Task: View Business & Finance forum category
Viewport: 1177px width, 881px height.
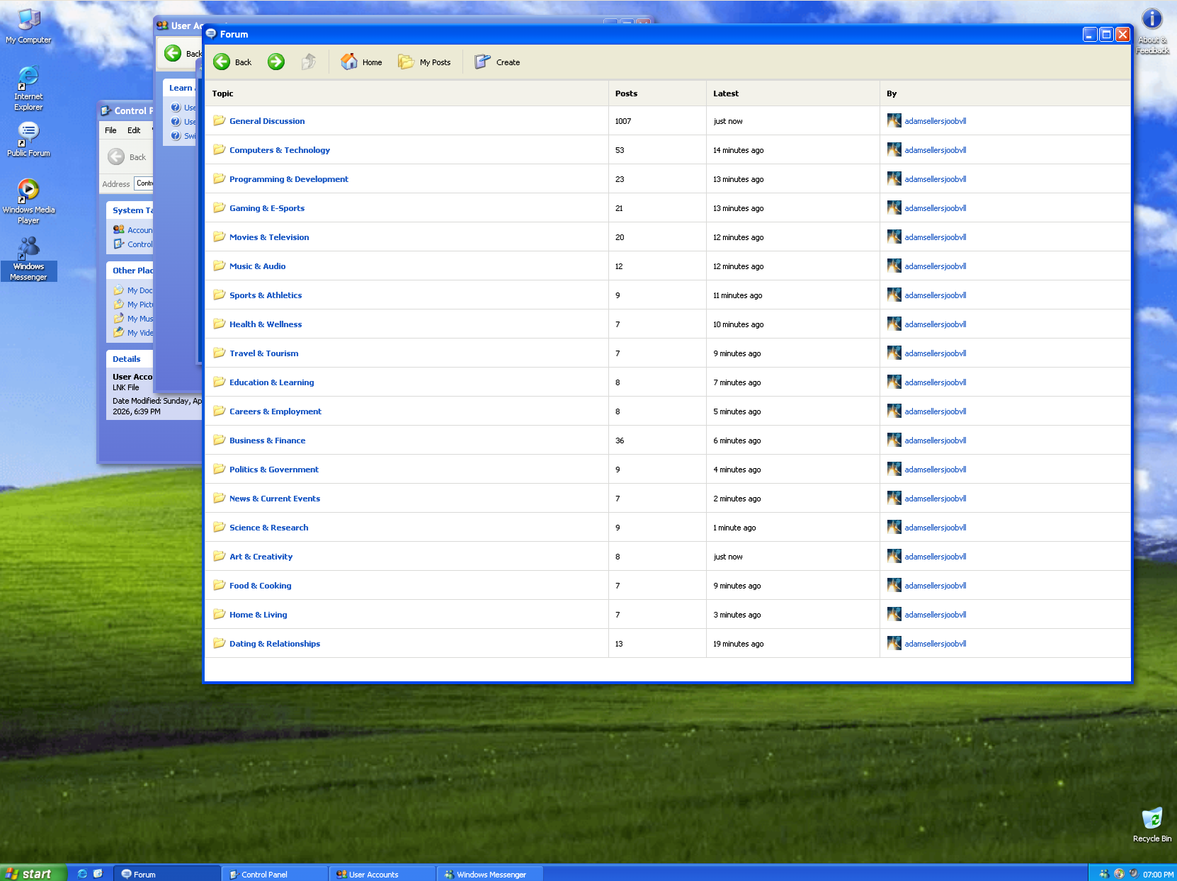Action: [x=267, y=440]
